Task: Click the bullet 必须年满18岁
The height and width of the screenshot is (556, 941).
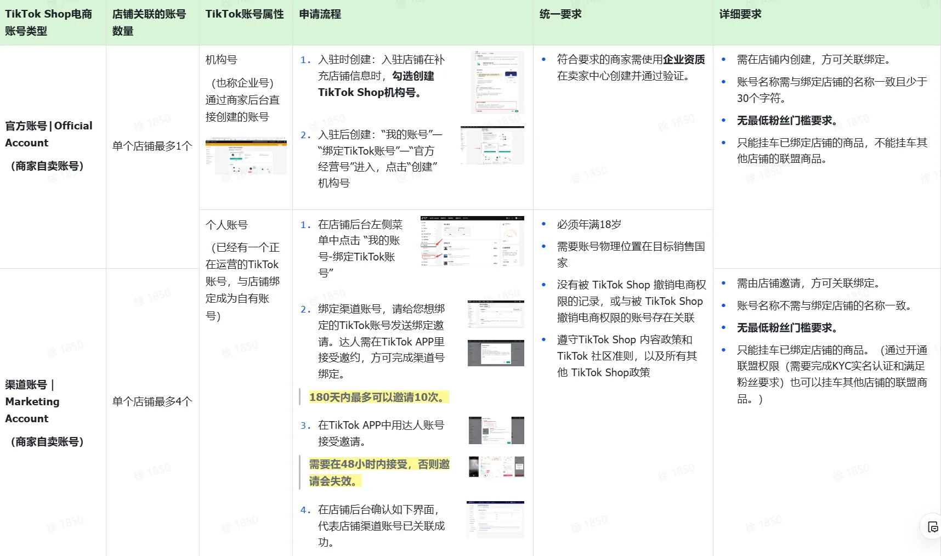Action: [x=589, y=224]
